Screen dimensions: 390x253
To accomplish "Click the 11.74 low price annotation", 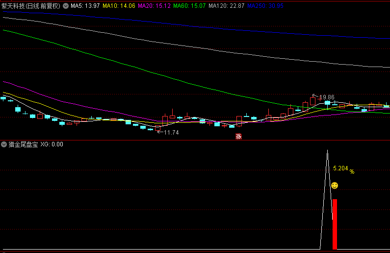I will (171, 133).
